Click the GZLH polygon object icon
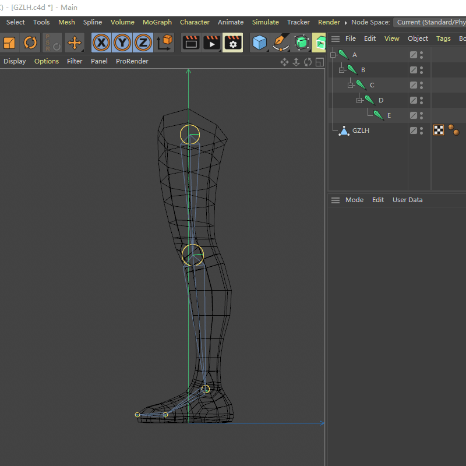 click(344, 130)
